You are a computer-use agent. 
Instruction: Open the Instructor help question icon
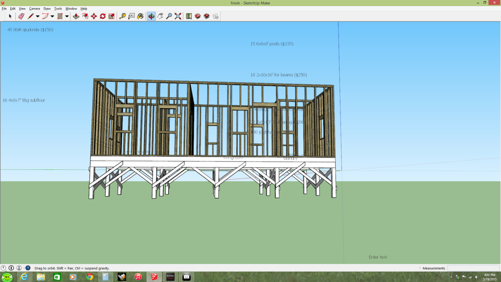pos(28,268)
